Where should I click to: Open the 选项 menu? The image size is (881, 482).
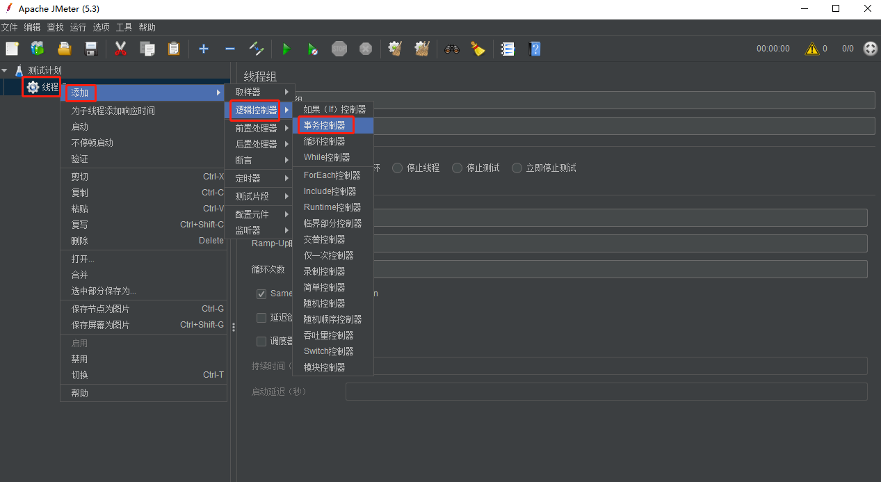[101, 27]
